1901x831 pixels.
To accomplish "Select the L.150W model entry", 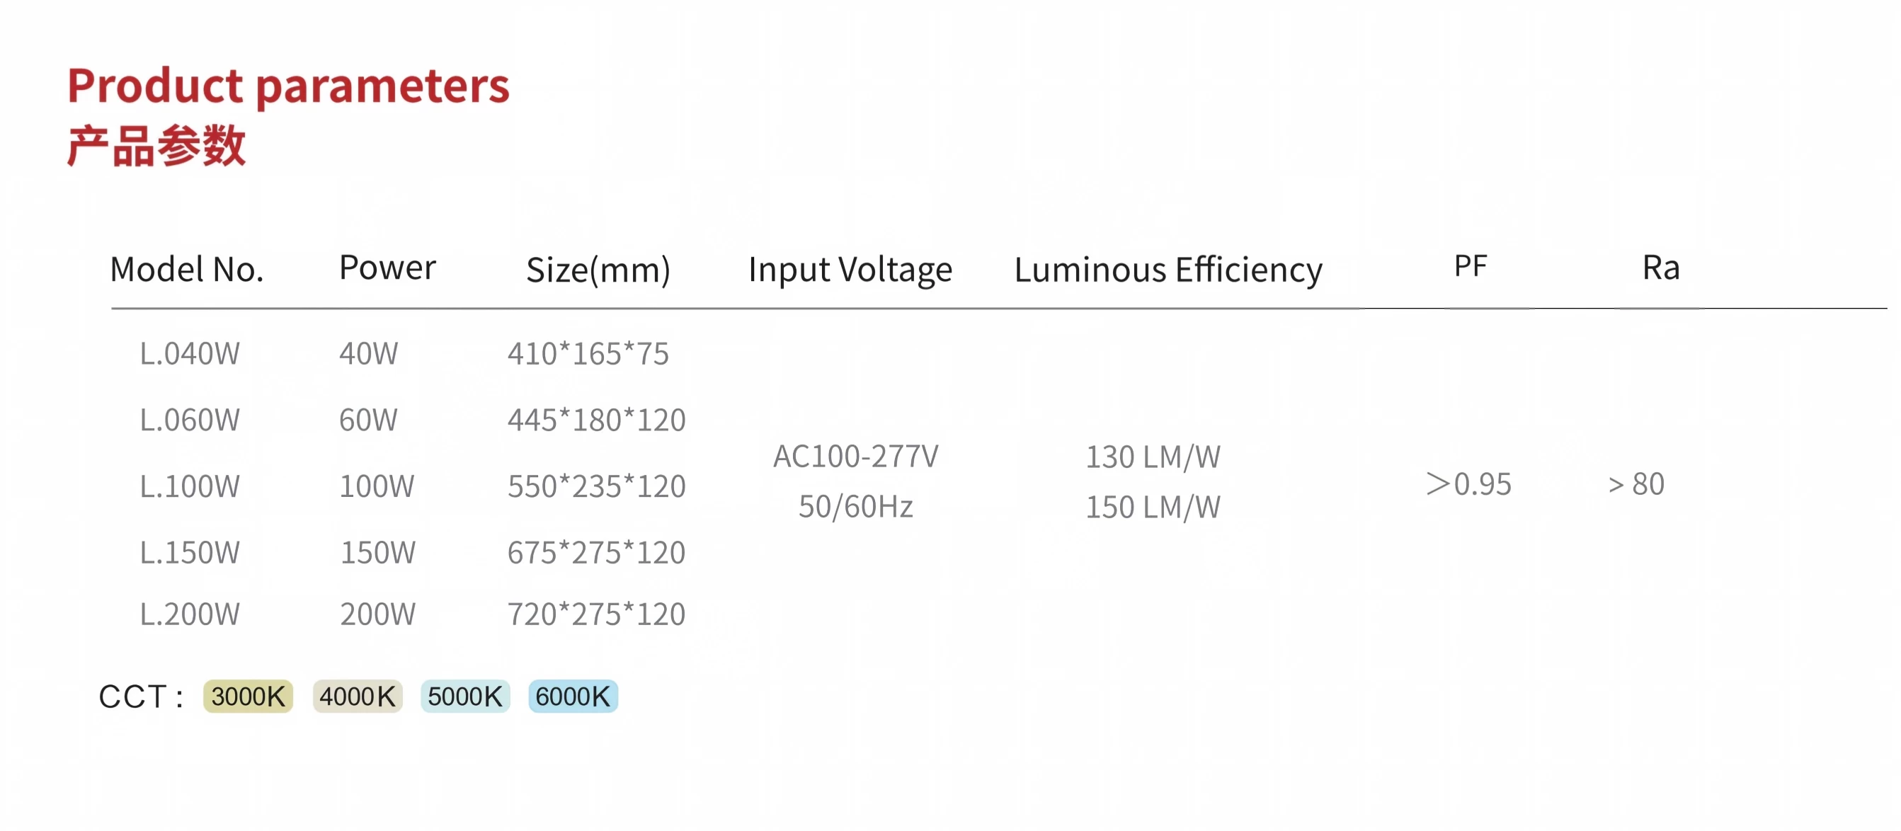I will [190, 553].
